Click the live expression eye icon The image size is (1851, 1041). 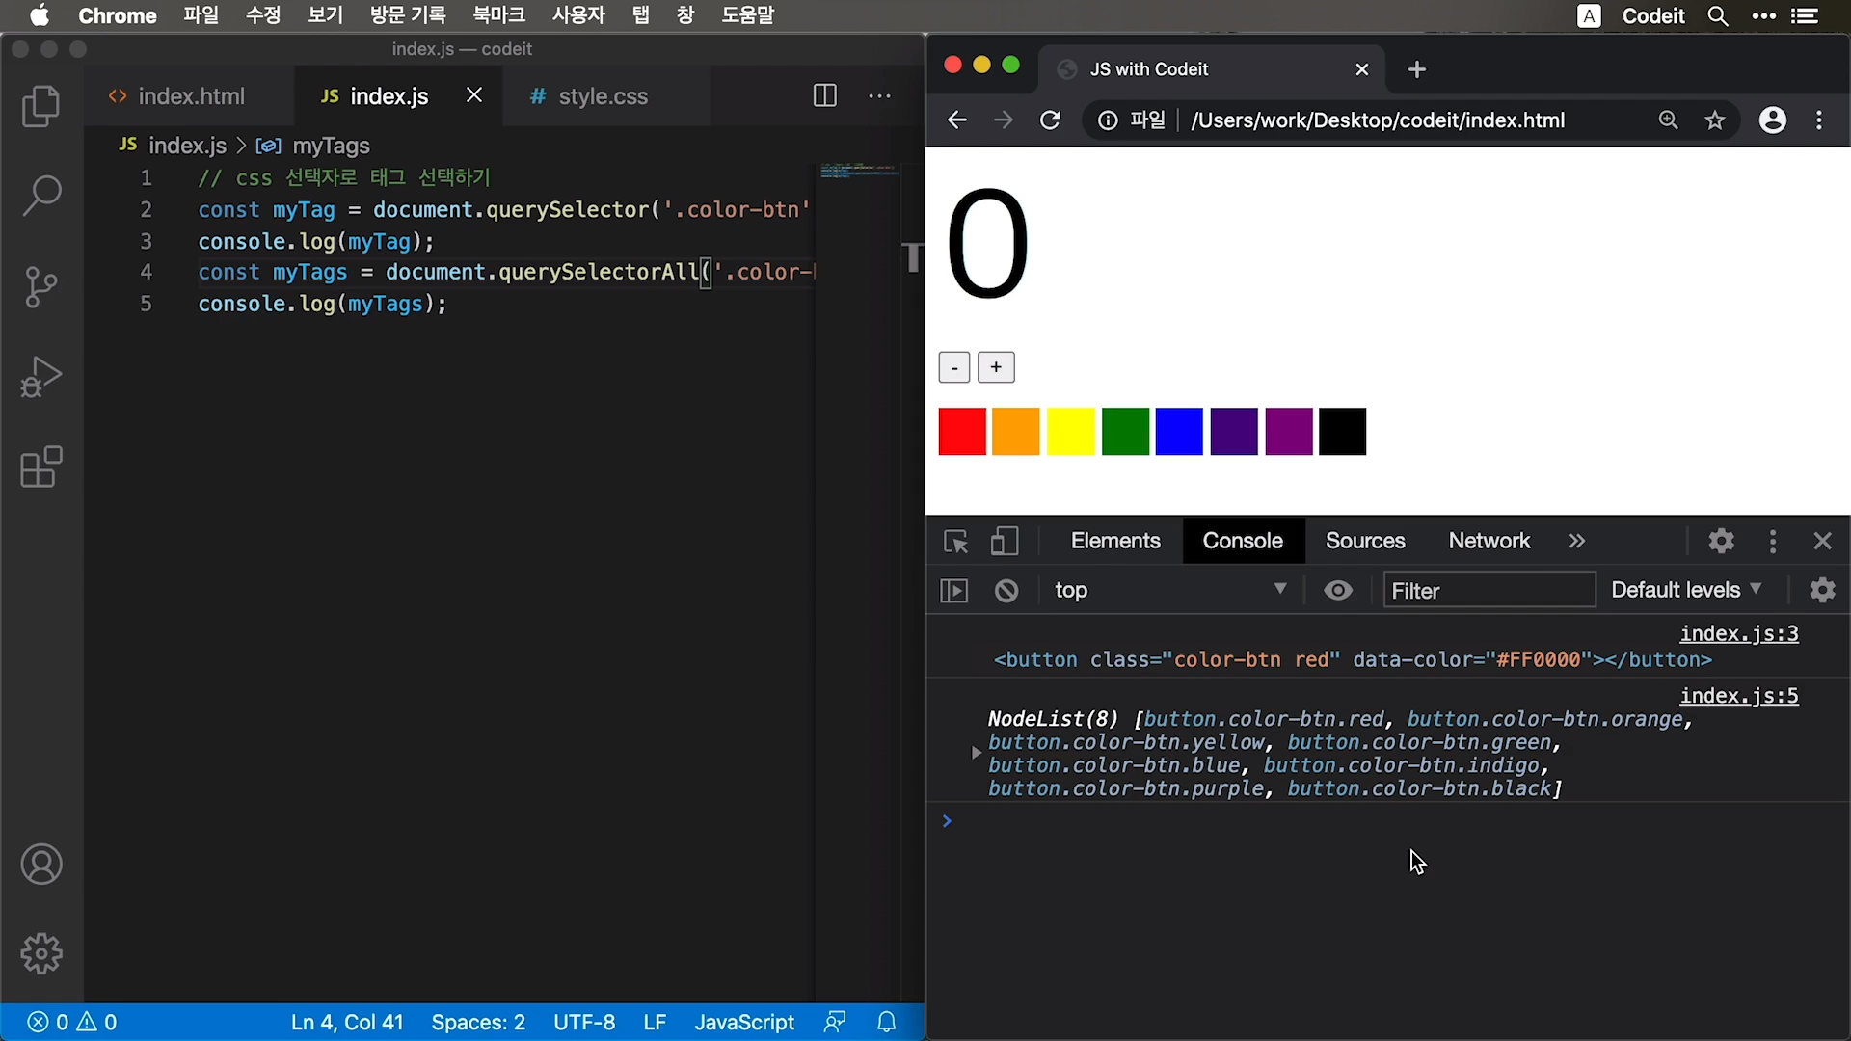coord(1338,590)
